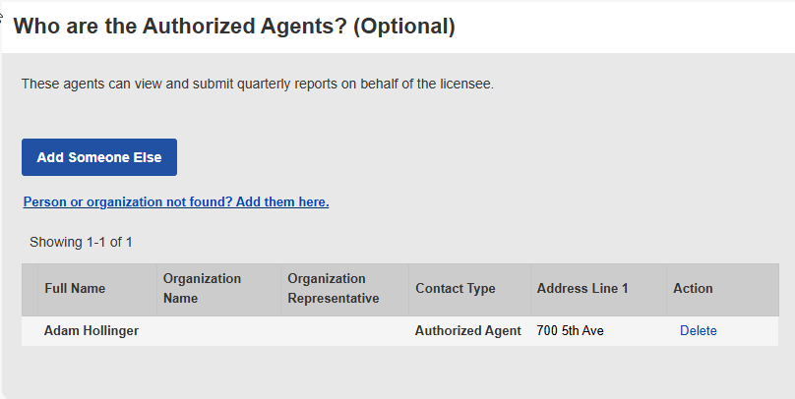
Task: Click the quarterly reports description text
Action: coord(258,85)
